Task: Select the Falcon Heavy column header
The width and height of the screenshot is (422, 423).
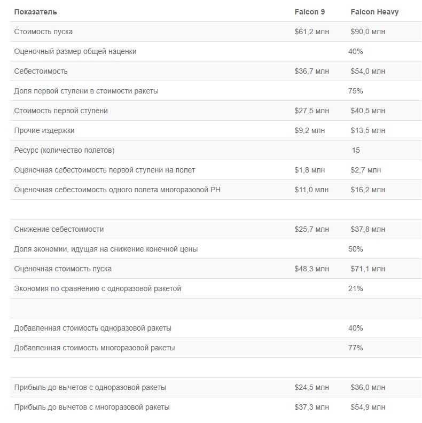Action: click(x=374, y=12)
